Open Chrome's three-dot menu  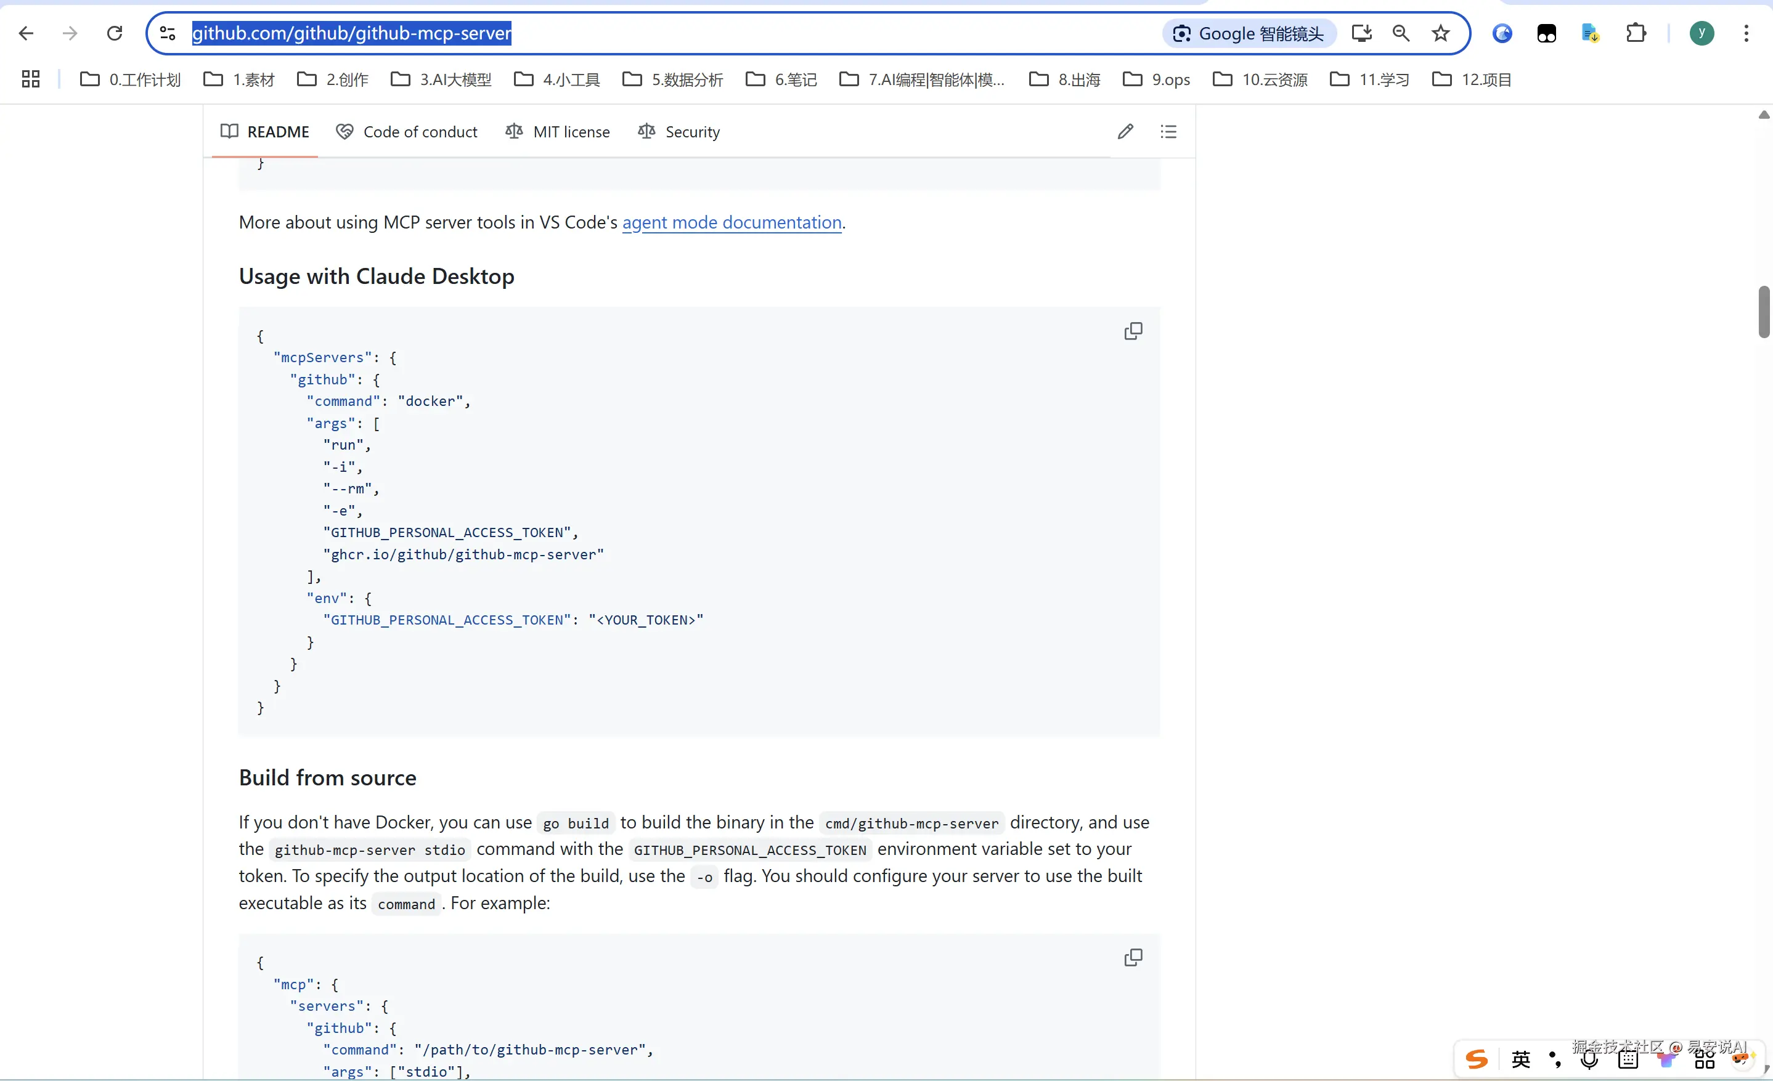click(1746, 33)
